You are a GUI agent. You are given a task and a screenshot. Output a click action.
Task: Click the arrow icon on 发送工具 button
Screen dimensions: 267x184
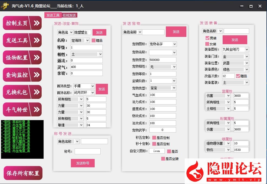(36, 40)
